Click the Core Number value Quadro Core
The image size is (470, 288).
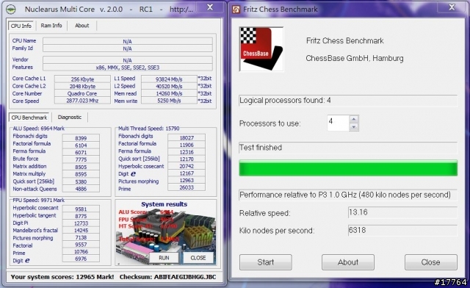82,93
